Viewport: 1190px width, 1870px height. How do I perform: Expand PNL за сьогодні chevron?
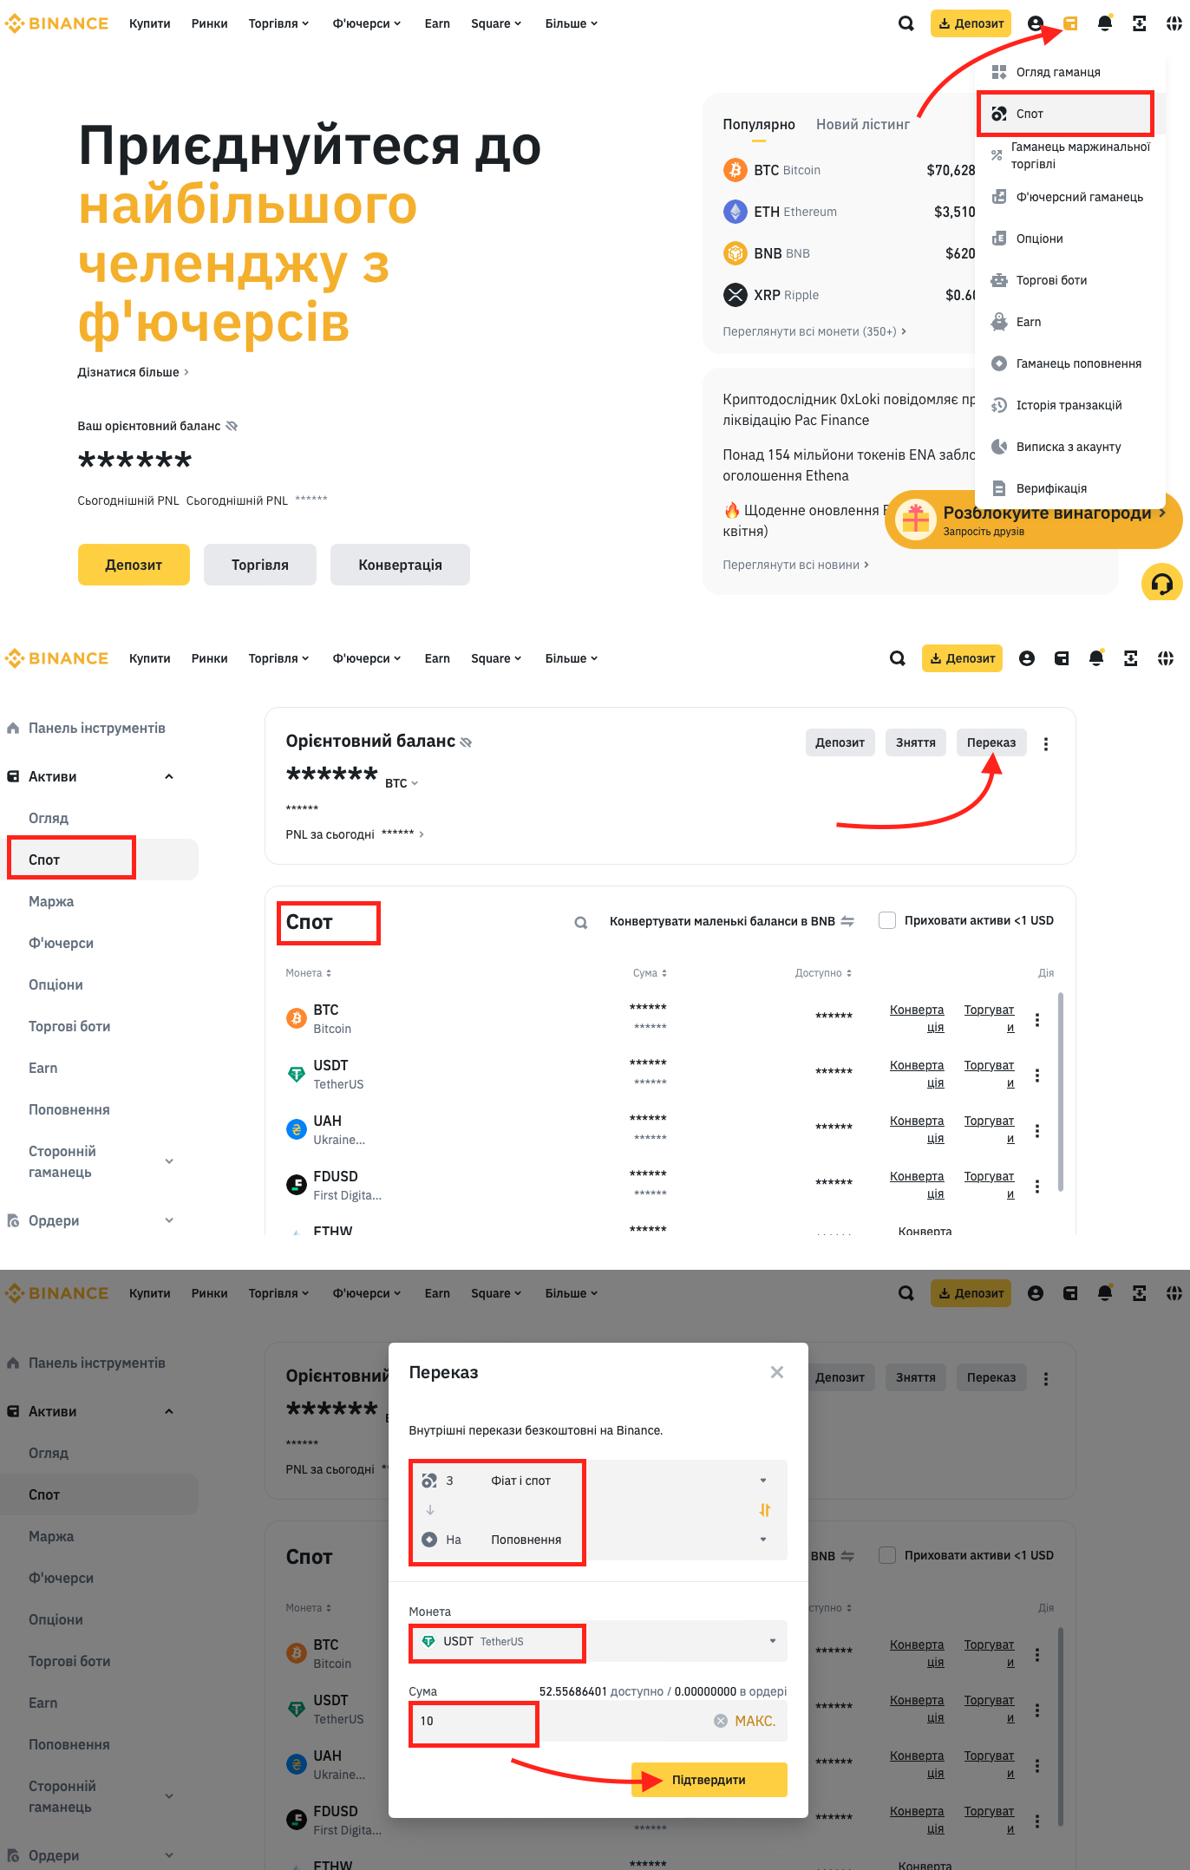[422, 834]
